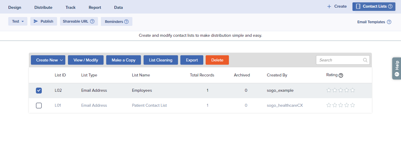Click the Rating column info icon
Viewport: 401px width, 157px height.
tap(341, 75)
